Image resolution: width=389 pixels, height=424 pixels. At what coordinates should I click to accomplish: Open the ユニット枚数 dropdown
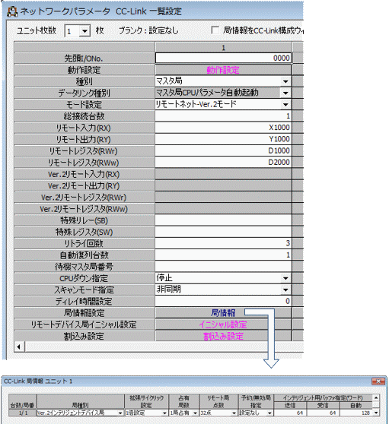click(x=84, y=31)
